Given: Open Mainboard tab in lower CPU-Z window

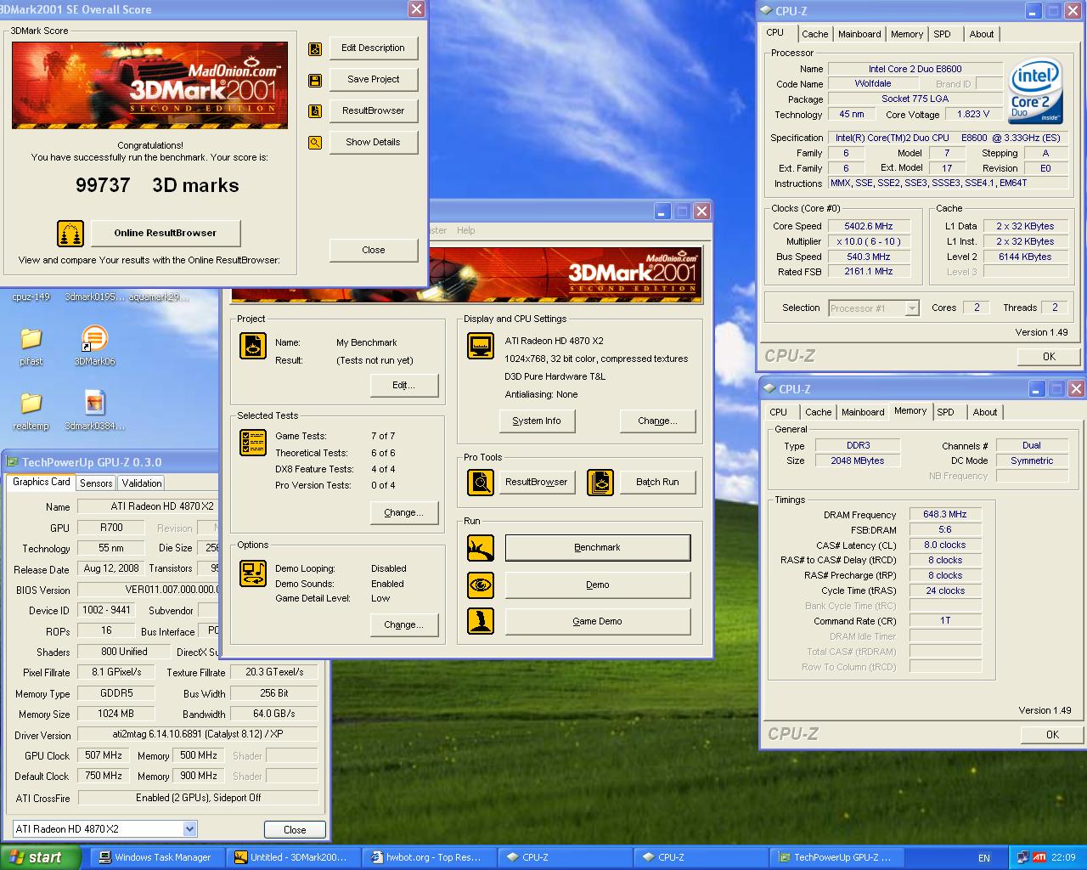Looking at the screenshot, I should pyautogui.click(x=863, y=412).
